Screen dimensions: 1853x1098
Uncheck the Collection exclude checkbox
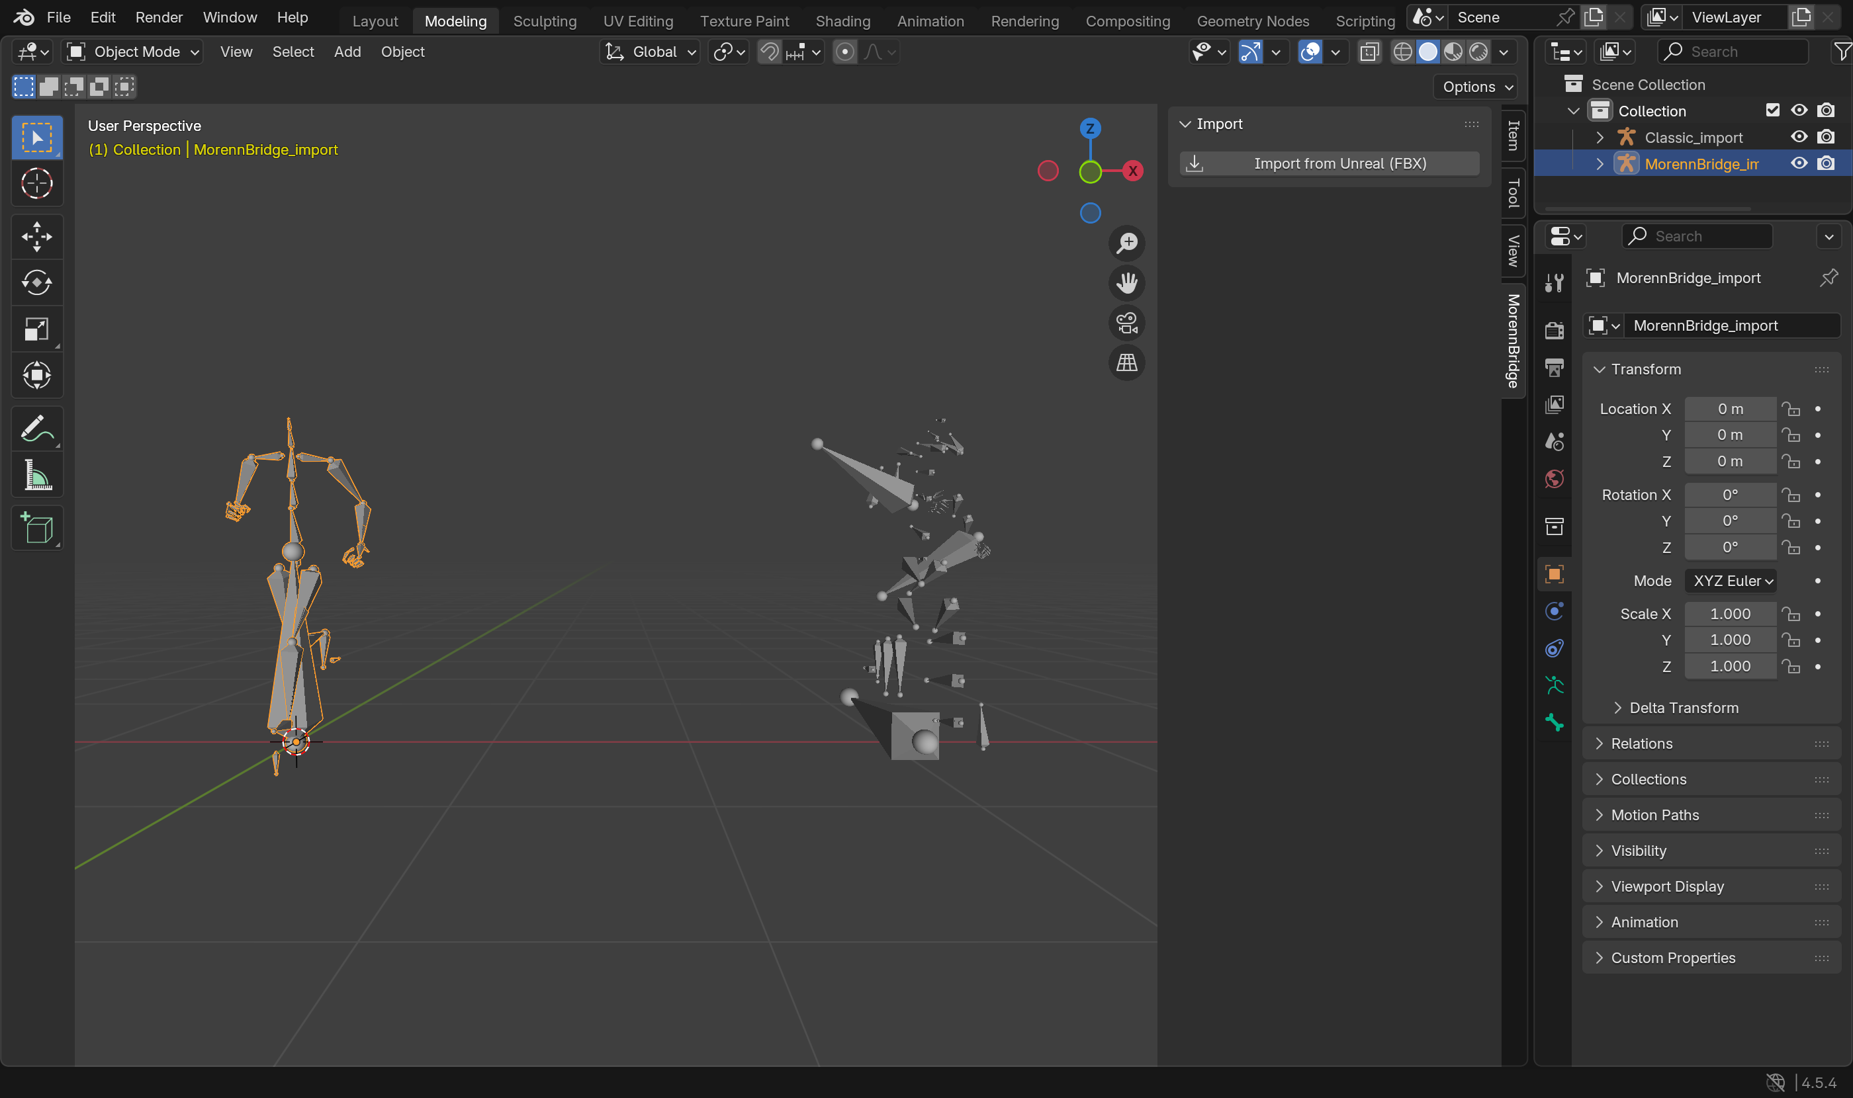1772,110
